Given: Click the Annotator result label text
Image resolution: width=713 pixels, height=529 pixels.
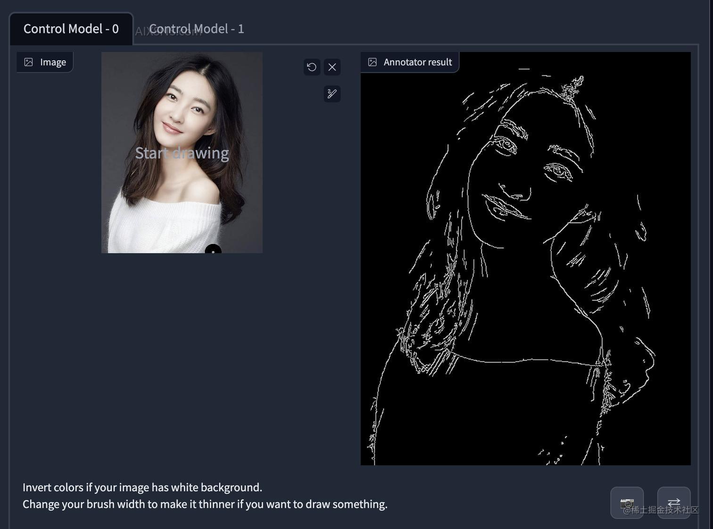Looking at the screenshot, I should (x=417, y=62).
